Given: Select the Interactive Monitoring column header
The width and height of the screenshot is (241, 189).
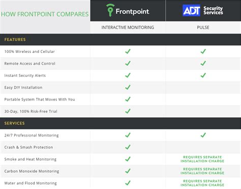Looking at the screenshot, I should coord(128,28).
